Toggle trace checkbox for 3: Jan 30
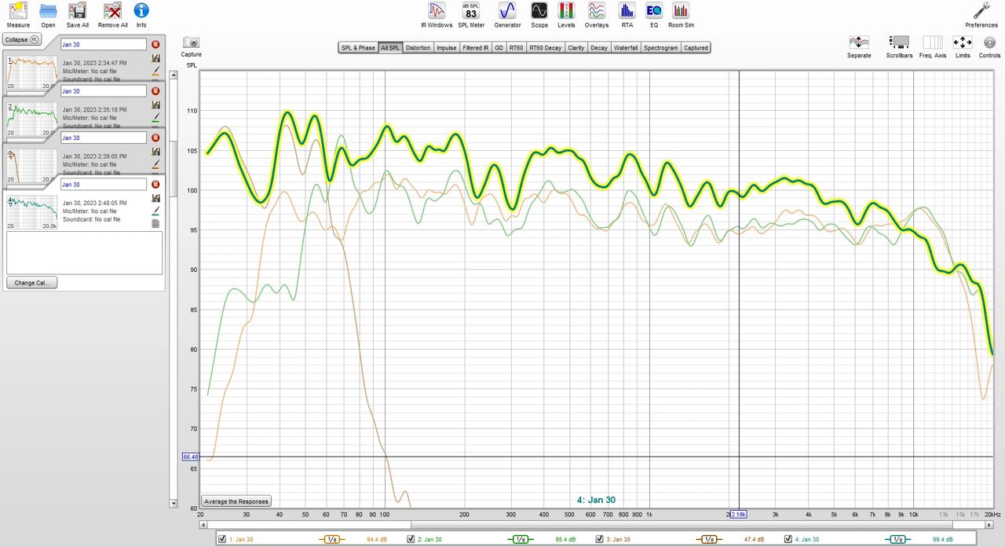The height and width of the screenshot is (547, 1005). tap(599, 539)
